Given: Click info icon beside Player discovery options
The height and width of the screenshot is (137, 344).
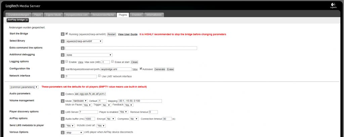Looking at the screenshot, I should (x=62, y=112).
